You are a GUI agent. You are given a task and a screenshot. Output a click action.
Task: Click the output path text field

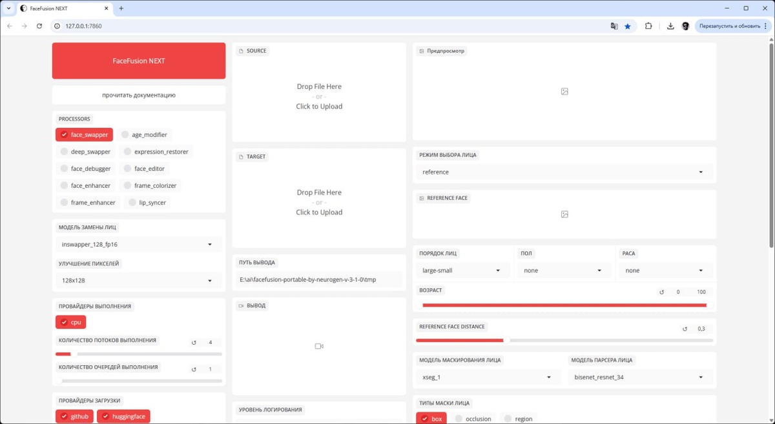point(319,279)
